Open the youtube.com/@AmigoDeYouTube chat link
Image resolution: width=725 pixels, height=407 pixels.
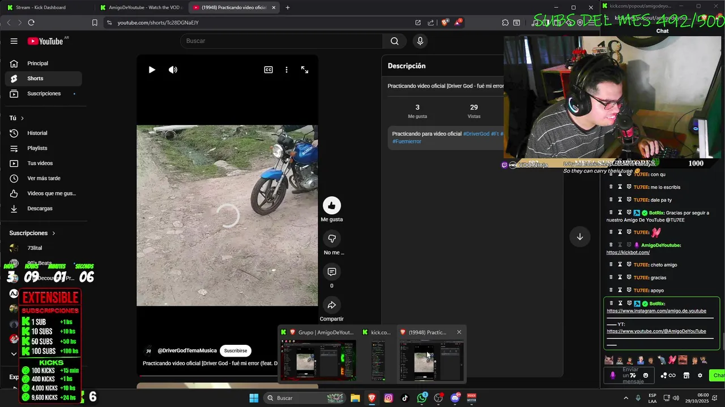[x=656, y=331]
